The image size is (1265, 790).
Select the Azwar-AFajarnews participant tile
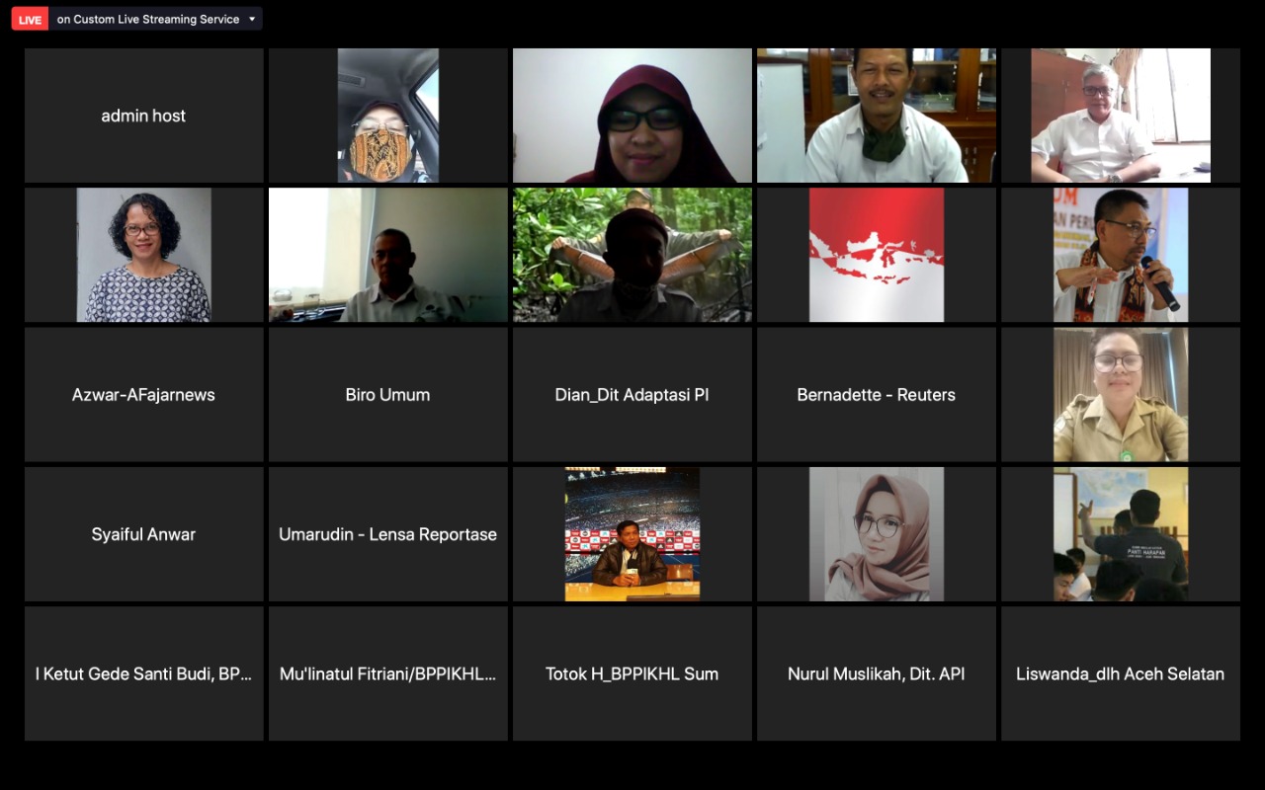(143, 394)
